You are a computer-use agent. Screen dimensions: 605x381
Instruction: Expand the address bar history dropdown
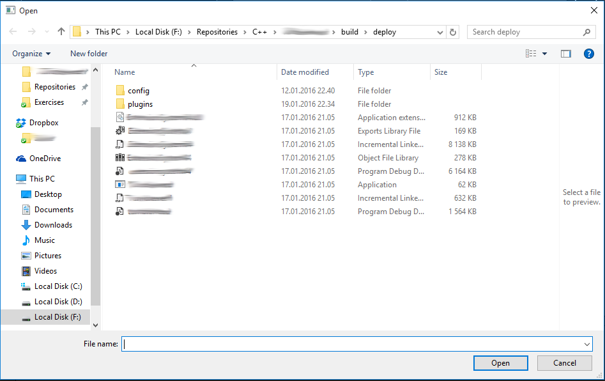[441, 32]
